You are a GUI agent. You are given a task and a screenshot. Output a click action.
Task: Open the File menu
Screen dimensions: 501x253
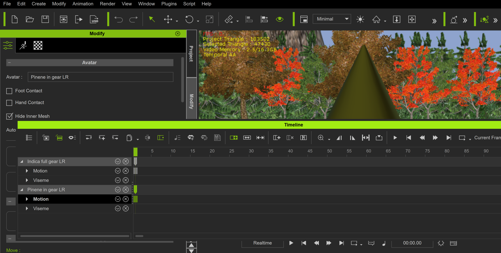[7, 4]
